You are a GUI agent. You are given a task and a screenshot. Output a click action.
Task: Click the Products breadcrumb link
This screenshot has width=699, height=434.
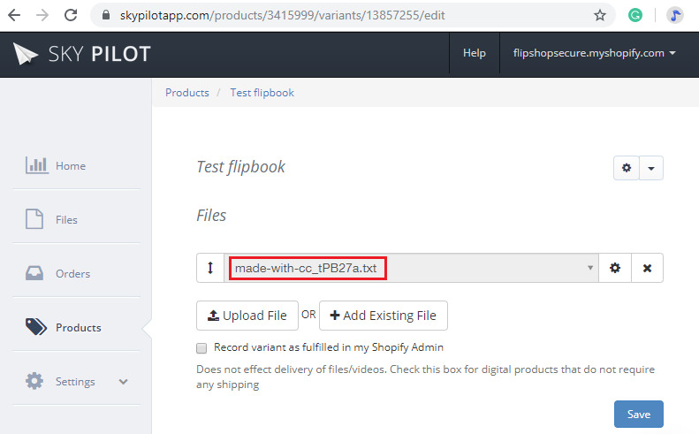tap(187, 93)
